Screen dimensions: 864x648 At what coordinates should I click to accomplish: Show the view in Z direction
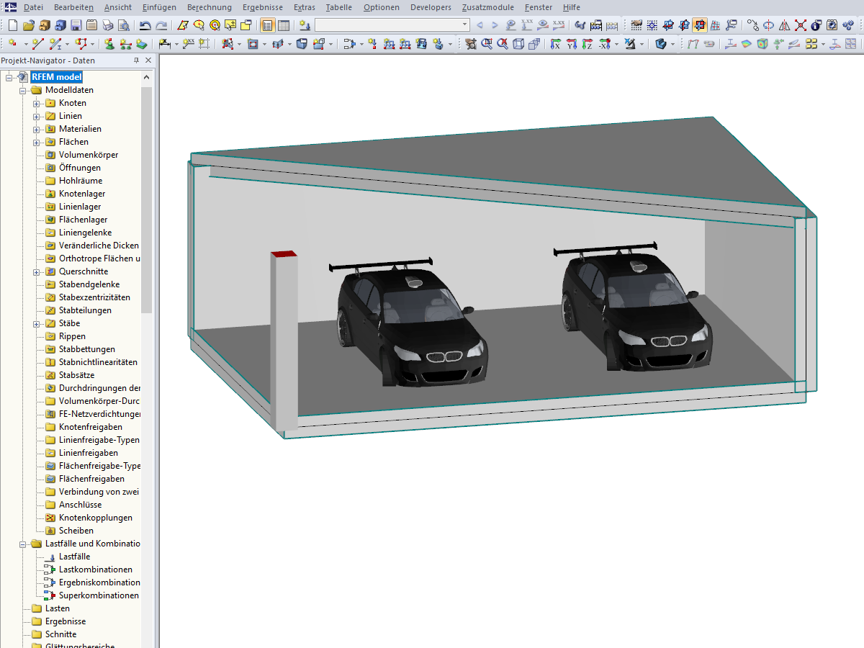(x=587, y=44)
